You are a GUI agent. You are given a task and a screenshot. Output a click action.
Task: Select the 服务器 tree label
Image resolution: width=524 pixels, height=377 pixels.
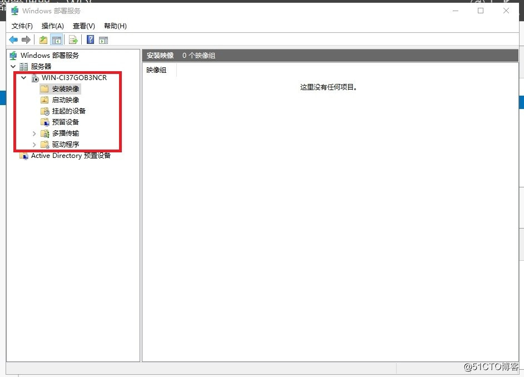click(x=41, y=67)
